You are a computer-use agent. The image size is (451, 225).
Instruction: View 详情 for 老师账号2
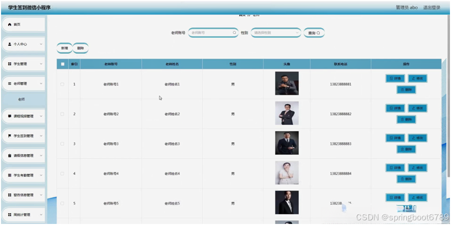[x=395, y=108]
